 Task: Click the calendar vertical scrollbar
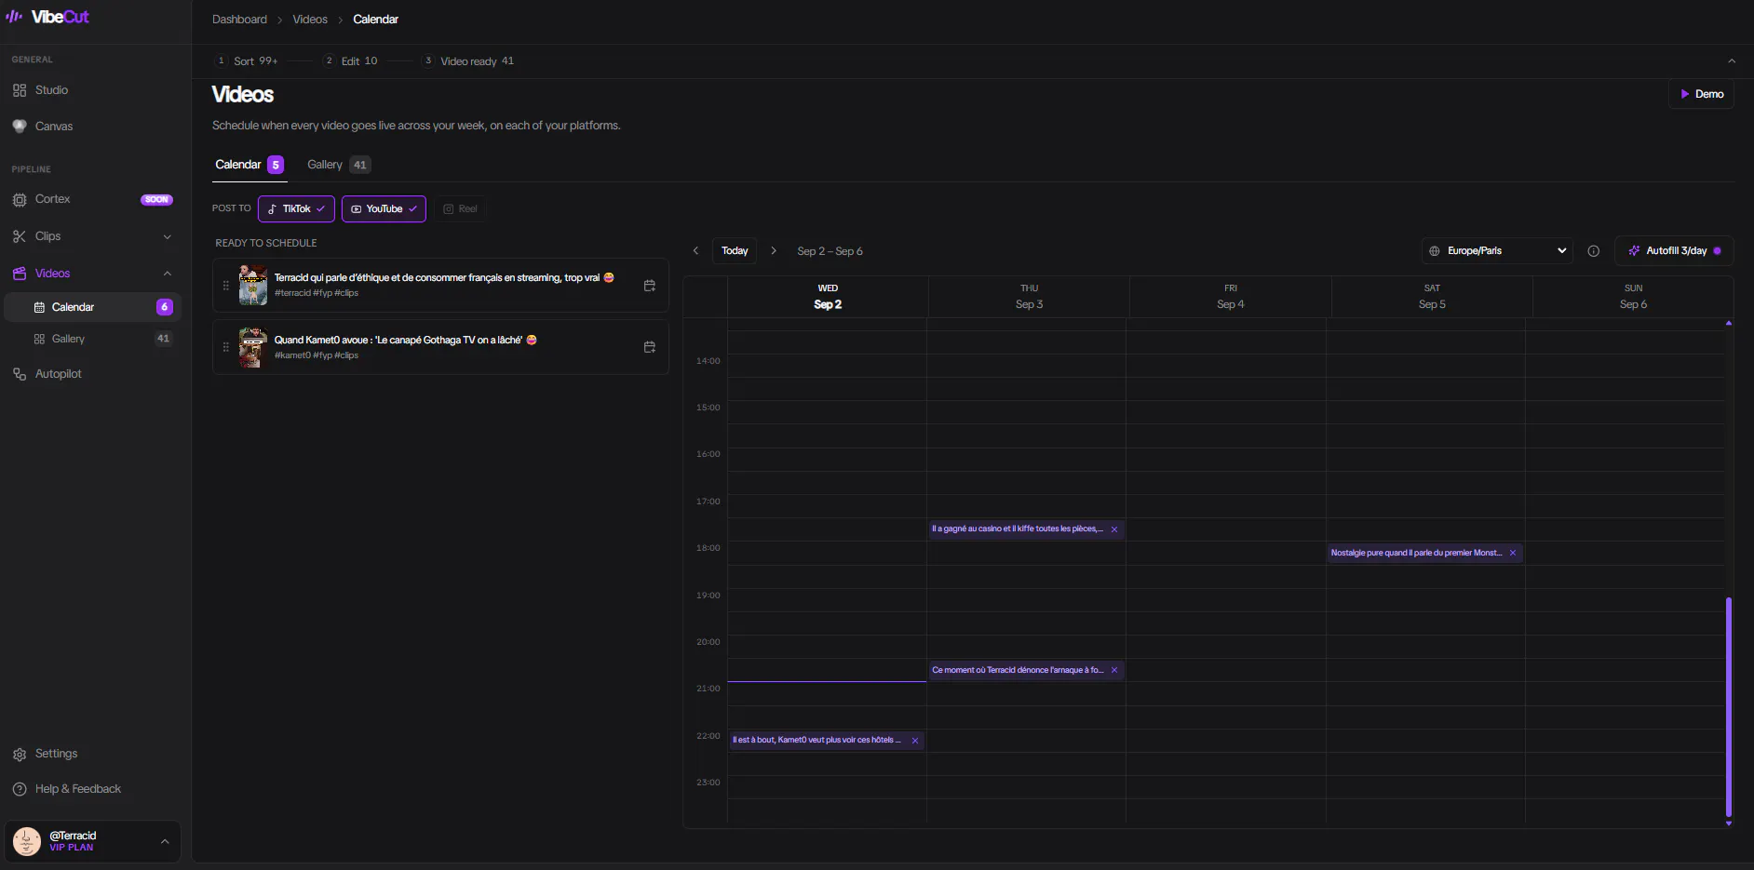(1729, 707)
